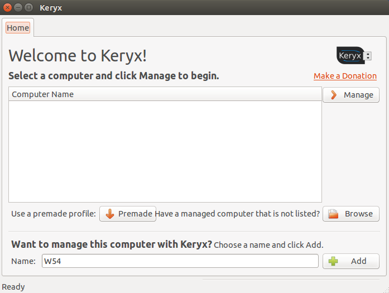Maximize the Keryx window

29,8
